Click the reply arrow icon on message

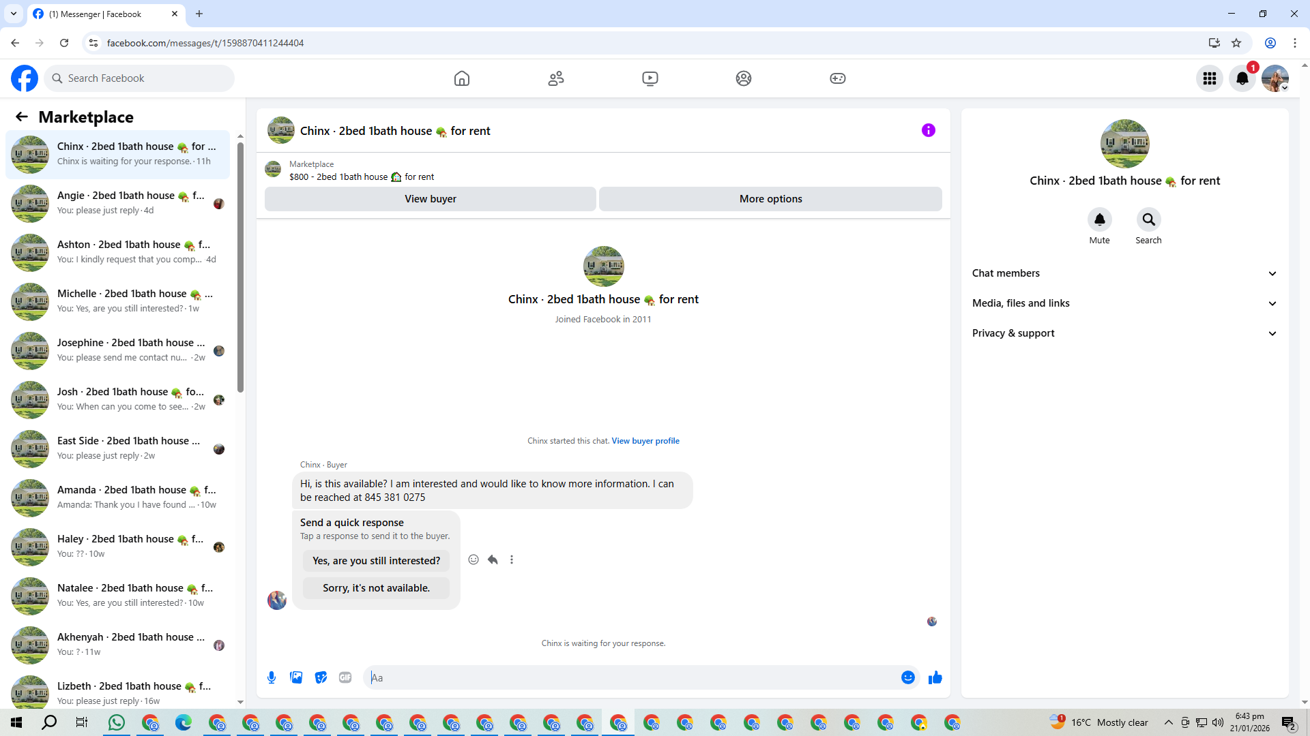(x=493, y=559)
